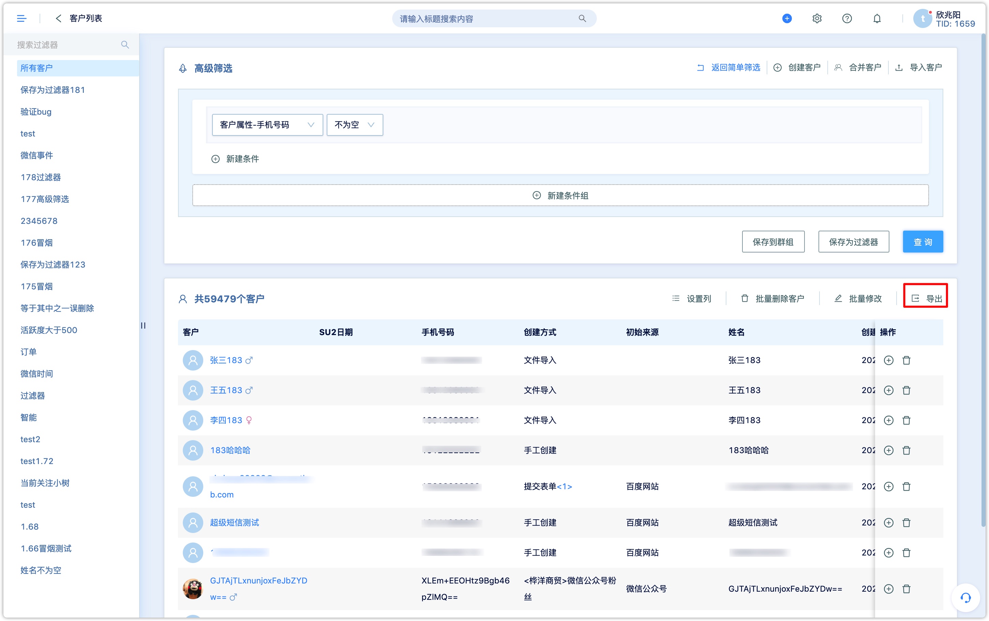Screen dimensions: 989x621
Task: Click 新建条件组 to add a group
Action: pyautogui.click(x=560, y=196)
